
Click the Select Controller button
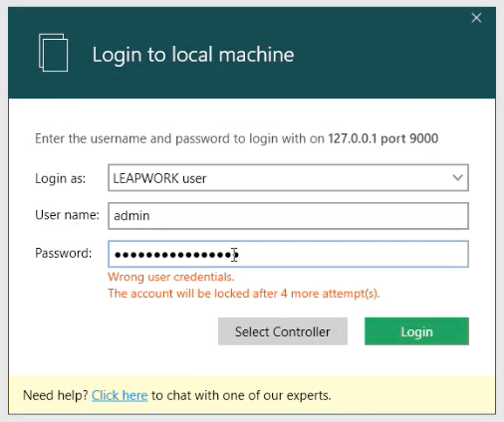pyautogui.click(x=283, y=331)
